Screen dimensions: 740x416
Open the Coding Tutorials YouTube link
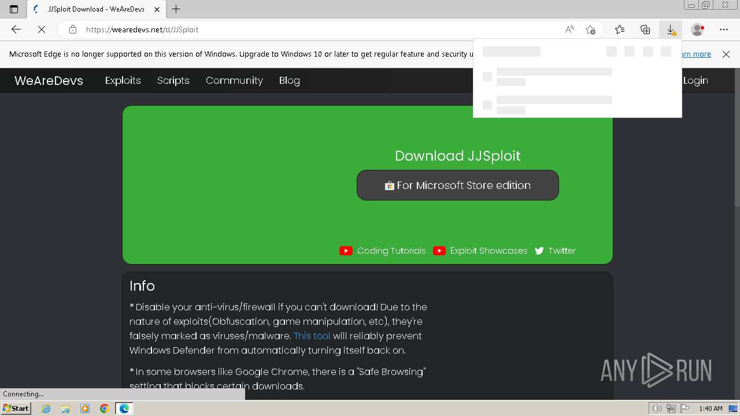[391, 251]
